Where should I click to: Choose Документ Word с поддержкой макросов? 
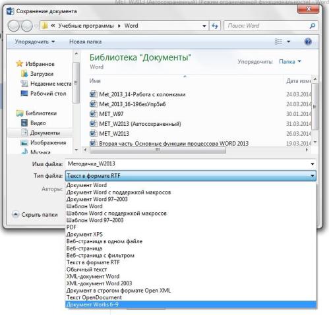click(x=191, y=192)
